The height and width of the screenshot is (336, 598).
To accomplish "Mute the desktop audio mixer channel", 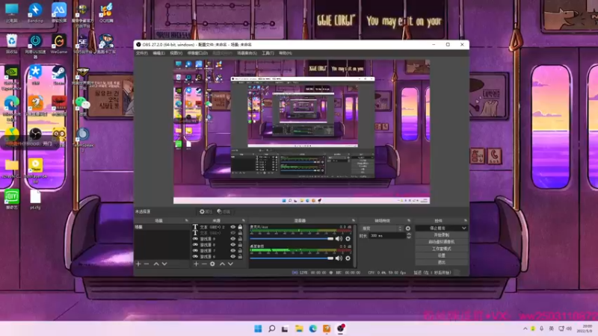I will 339,258.
